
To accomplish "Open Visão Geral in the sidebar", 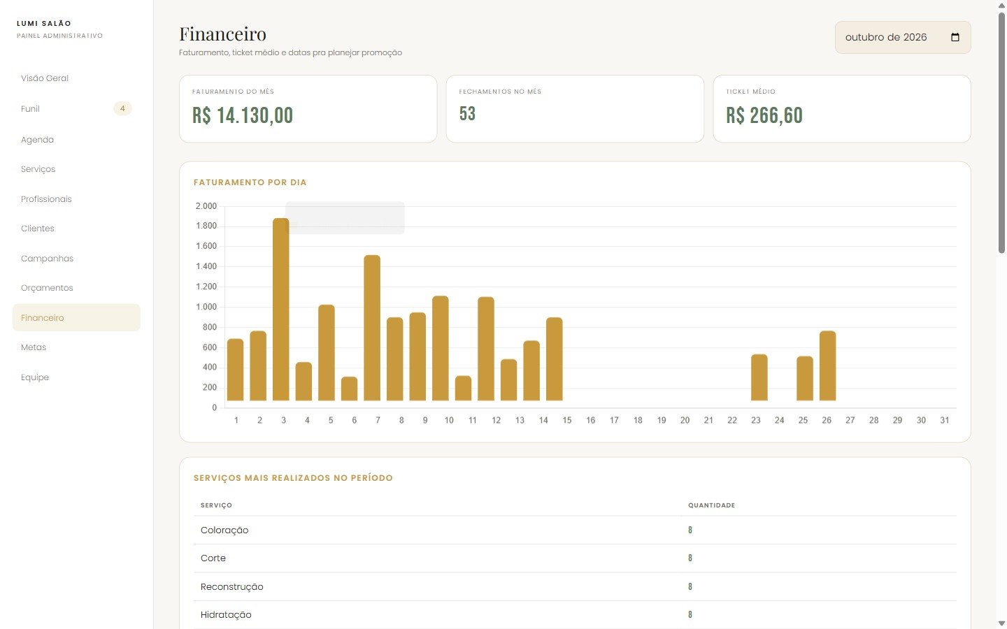I will pyautogui.click(x=76, y=78).
